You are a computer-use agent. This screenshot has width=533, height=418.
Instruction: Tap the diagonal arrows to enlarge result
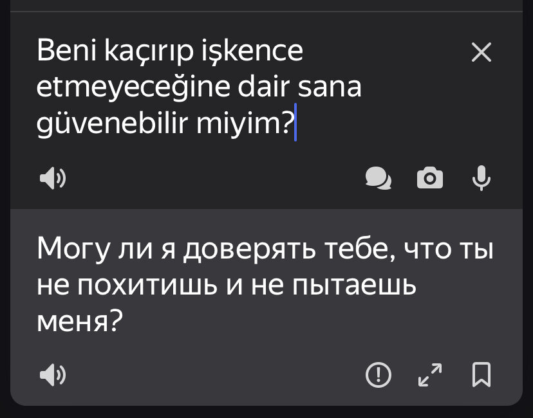(430, 375)
